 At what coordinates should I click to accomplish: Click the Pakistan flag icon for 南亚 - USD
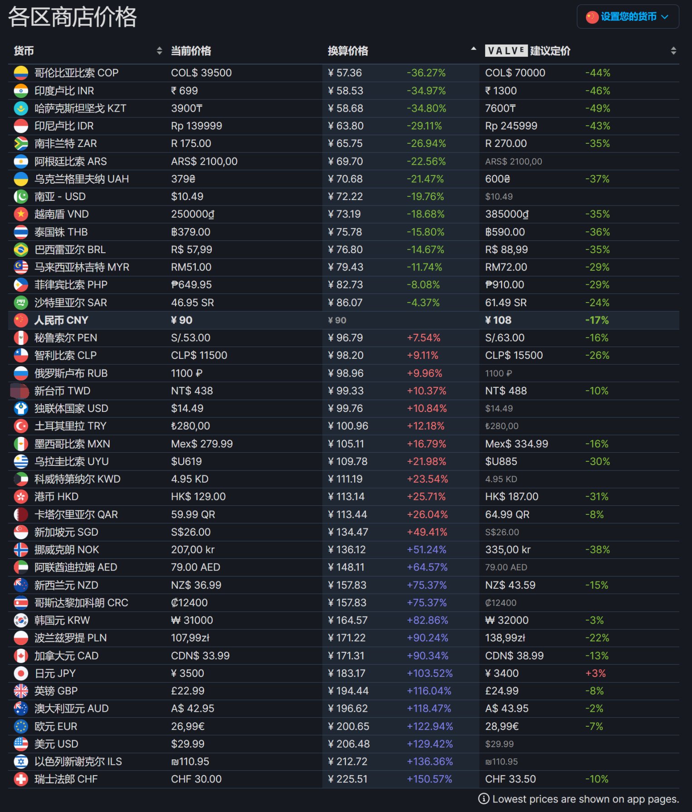pos(21,197)
